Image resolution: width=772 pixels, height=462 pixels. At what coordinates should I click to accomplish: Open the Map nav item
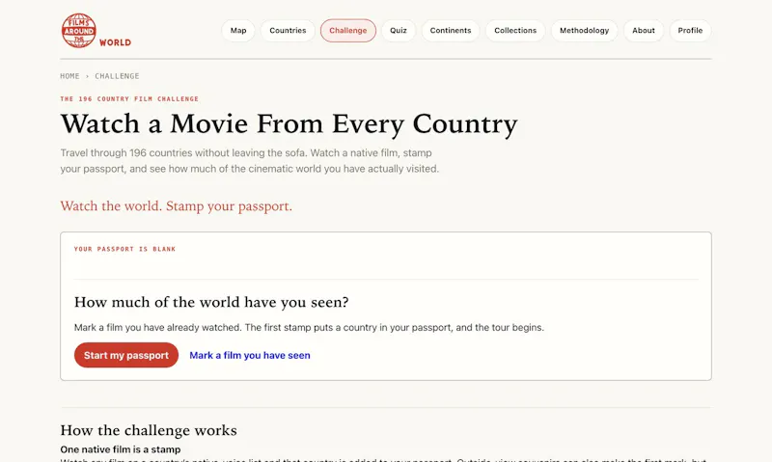click(x=238, y=31)
